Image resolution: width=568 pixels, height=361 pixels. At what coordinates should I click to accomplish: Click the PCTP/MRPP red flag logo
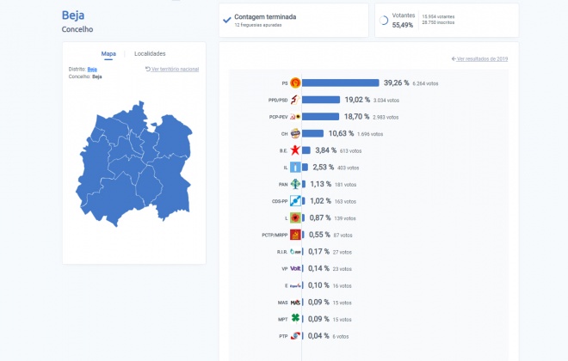tap(295, 235)
